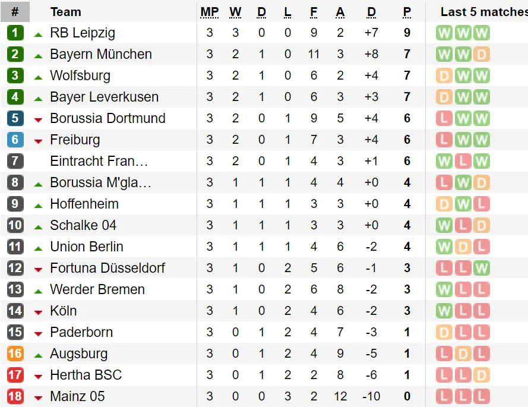Click the red rank badge 18 for Mainz 05
Viewport: 528px width, 407px height.
15,396
